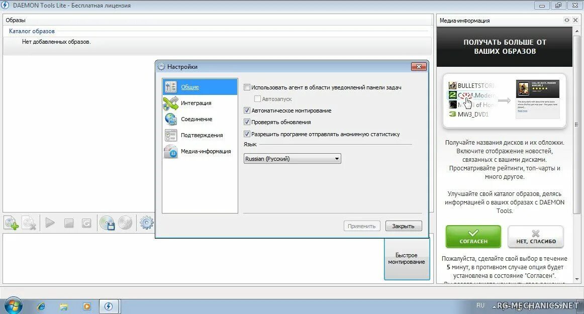
Task: Click the 'Нет добавленных образов.' text
Action: pyautogui.click(x=56, y=42)
